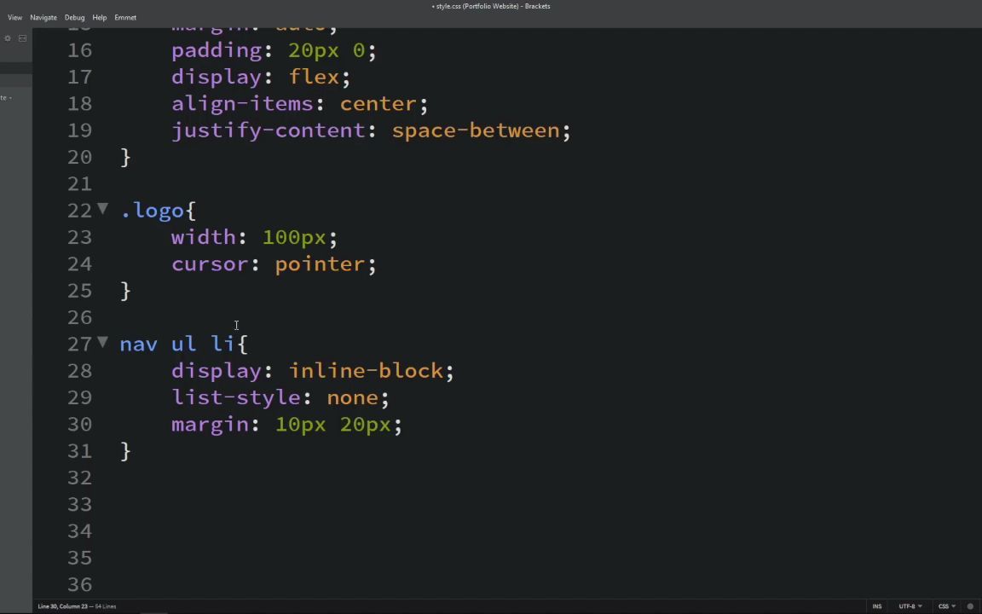Open the CSS language mode dropdown
982x614 pixels.
tap(944, 606)
